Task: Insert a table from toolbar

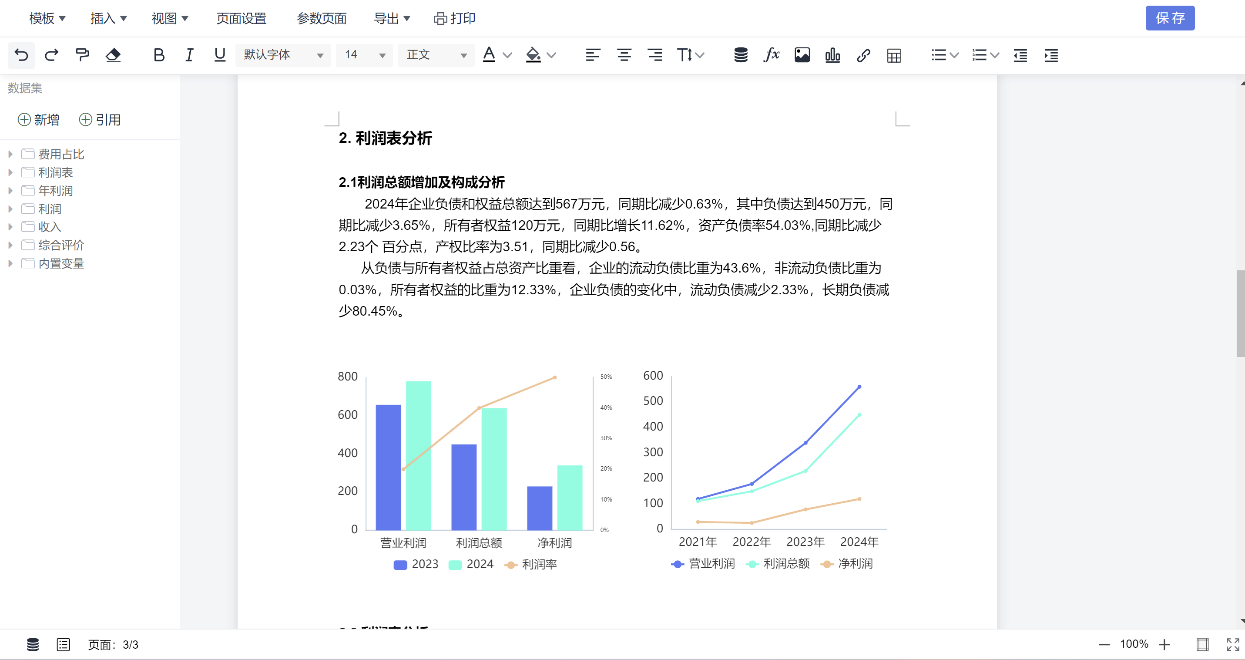Action: (894, 55)
